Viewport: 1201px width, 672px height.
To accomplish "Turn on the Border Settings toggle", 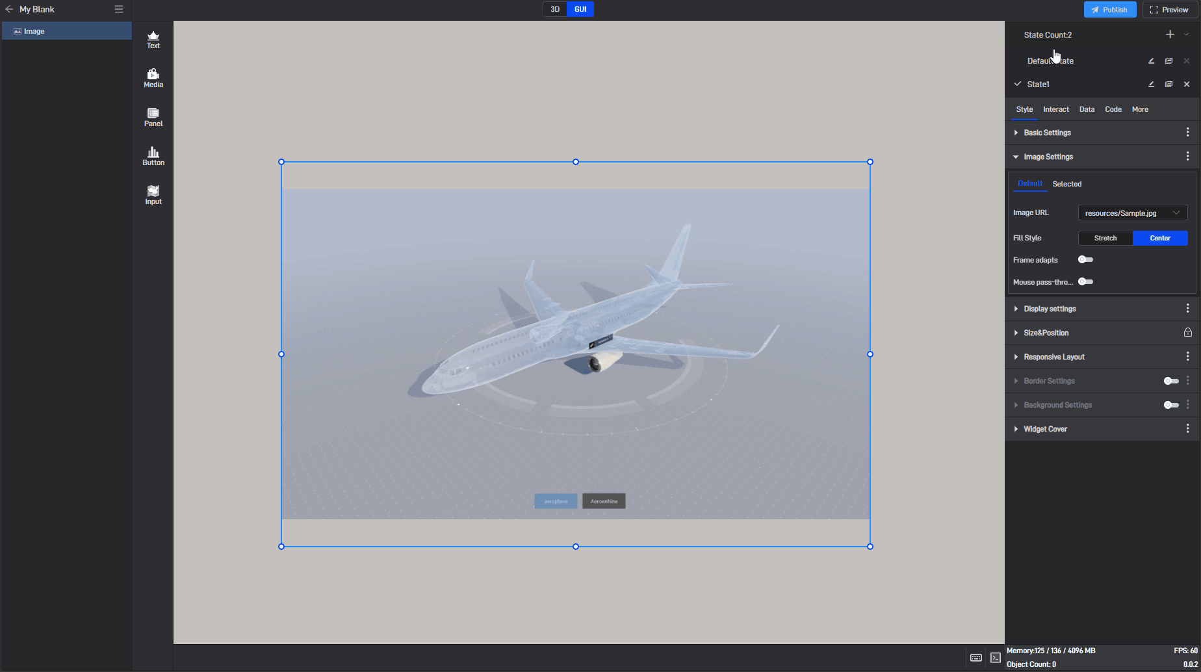I will tap(1170, 381).
